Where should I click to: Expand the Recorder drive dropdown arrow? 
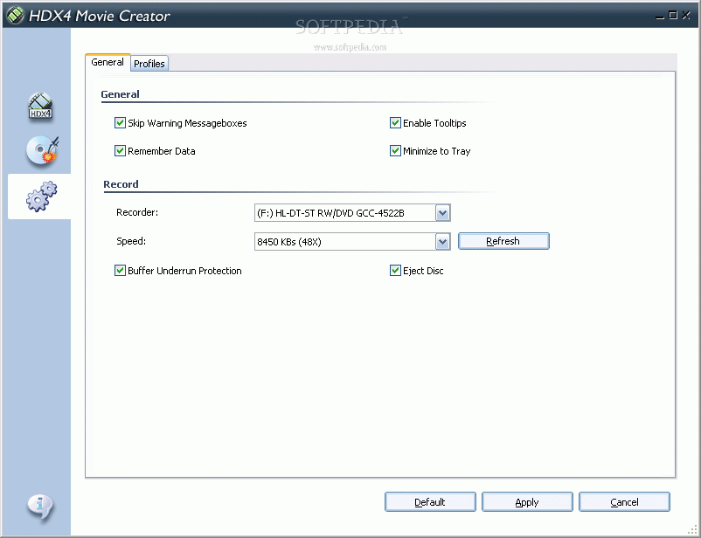[x=442, y=213]
